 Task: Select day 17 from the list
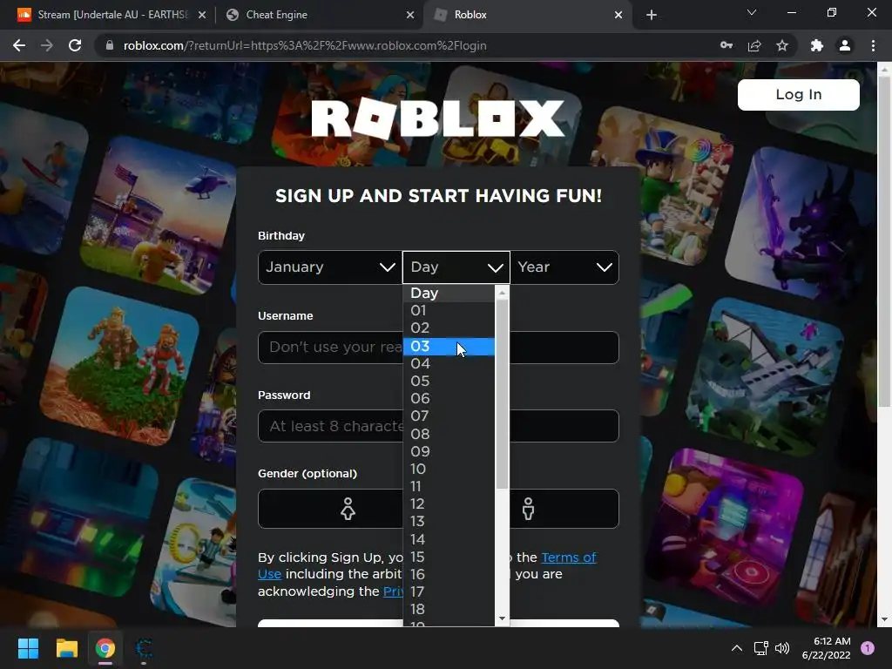point(449,592)
